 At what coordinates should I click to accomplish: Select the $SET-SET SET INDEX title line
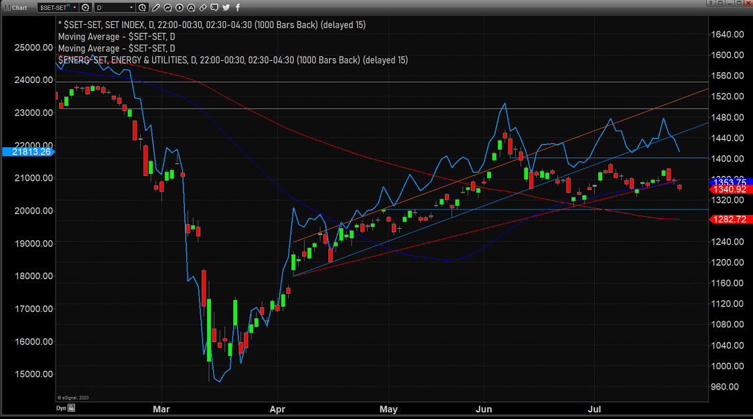[x=212, y=25]
